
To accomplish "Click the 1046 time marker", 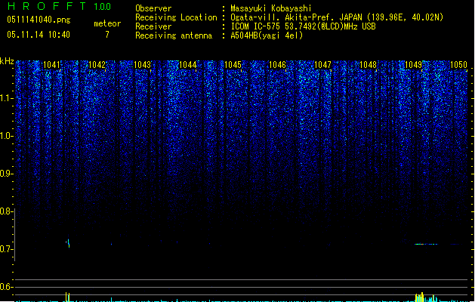I will [277, 65].
